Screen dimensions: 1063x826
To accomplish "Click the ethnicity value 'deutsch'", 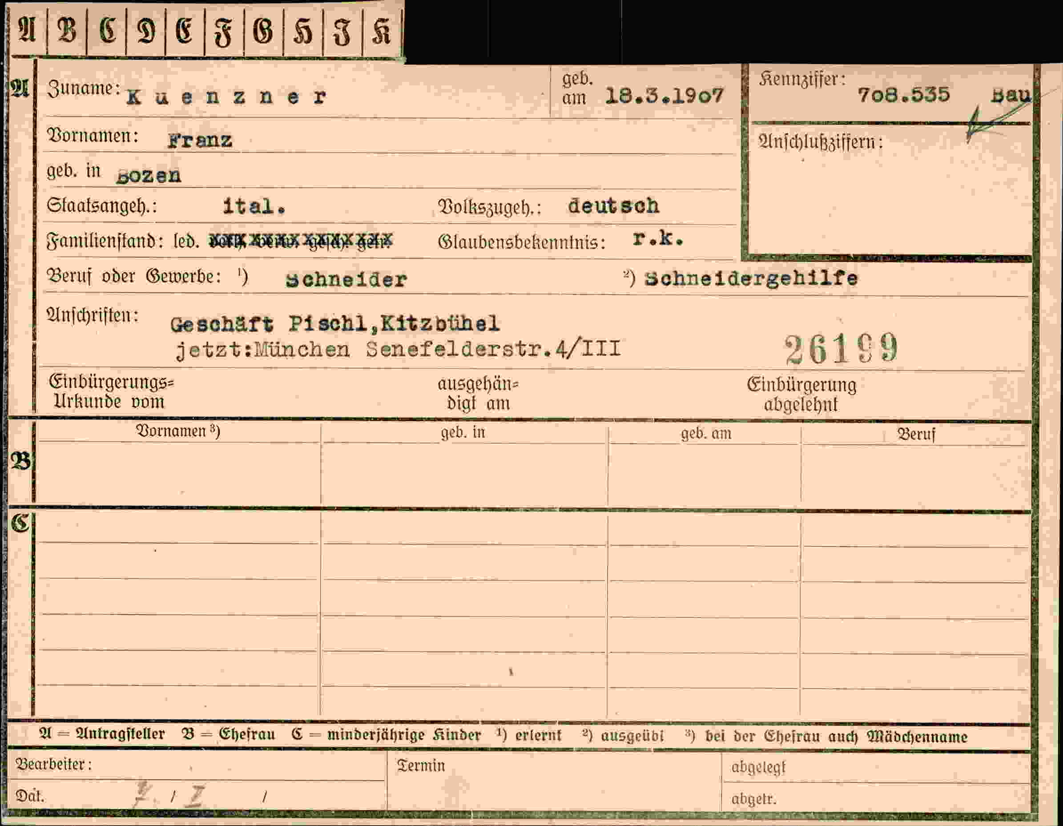I will click(613, 206).
